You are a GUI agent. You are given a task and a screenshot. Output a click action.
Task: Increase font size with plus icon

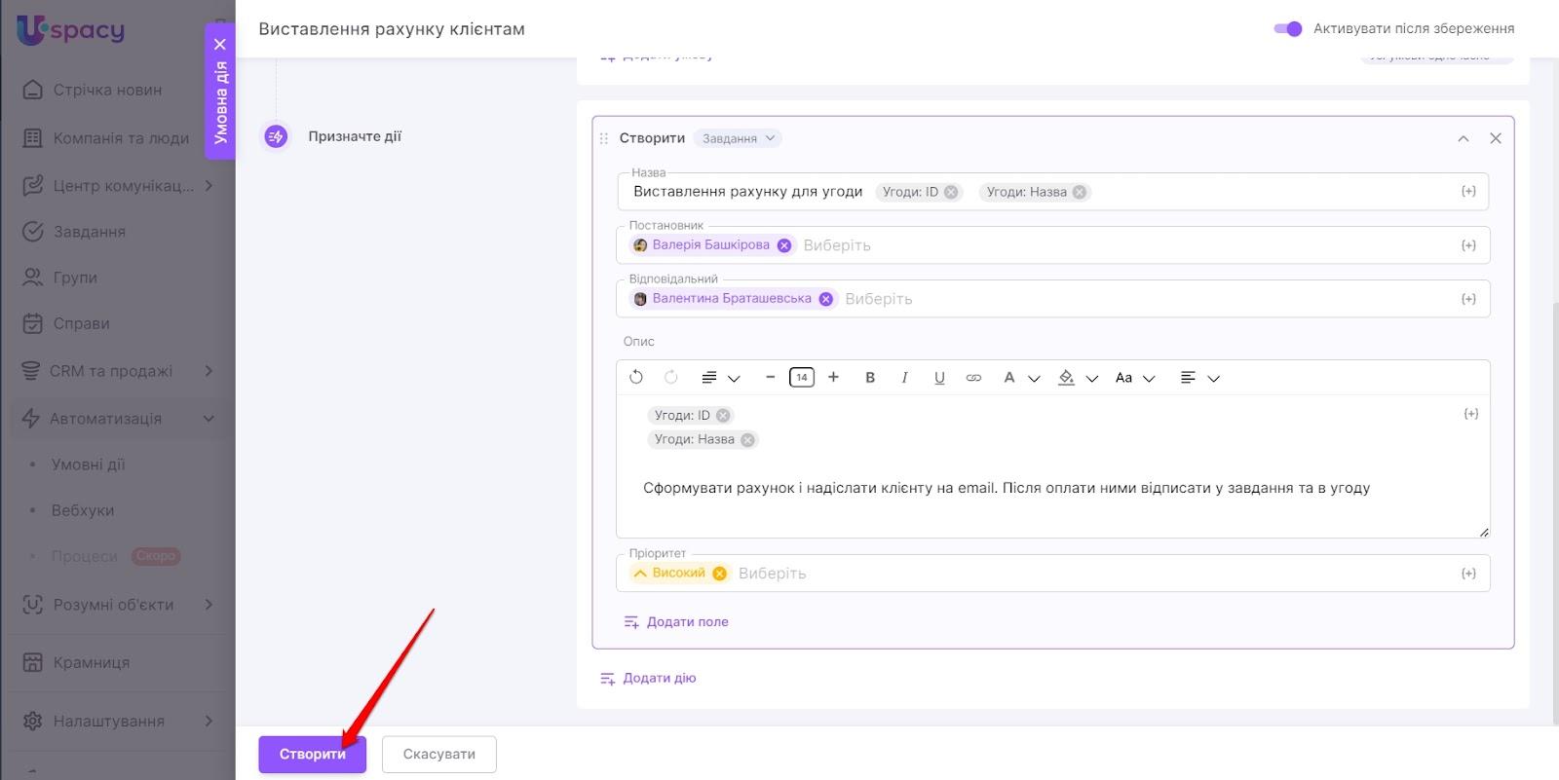(833, 378)
